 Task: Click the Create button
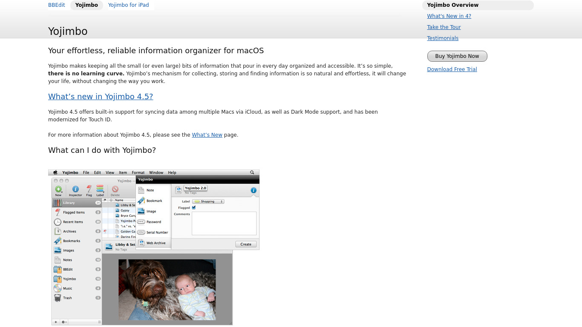(246, 244)
